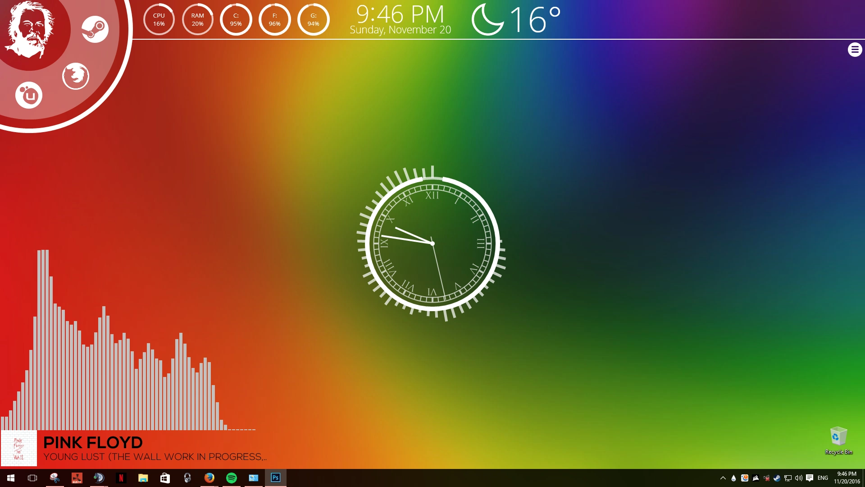Click the bearded man portrait avatar
Screen dimensions: 865x487
point(30,30)
